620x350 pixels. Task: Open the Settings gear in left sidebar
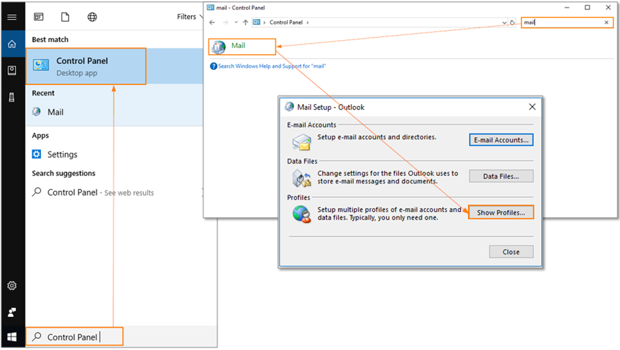pos(12,286)
